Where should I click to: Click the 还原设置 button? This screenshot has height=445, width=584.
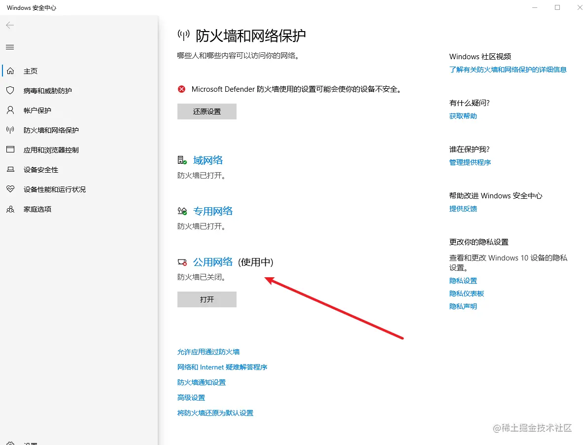coord(206,111)
